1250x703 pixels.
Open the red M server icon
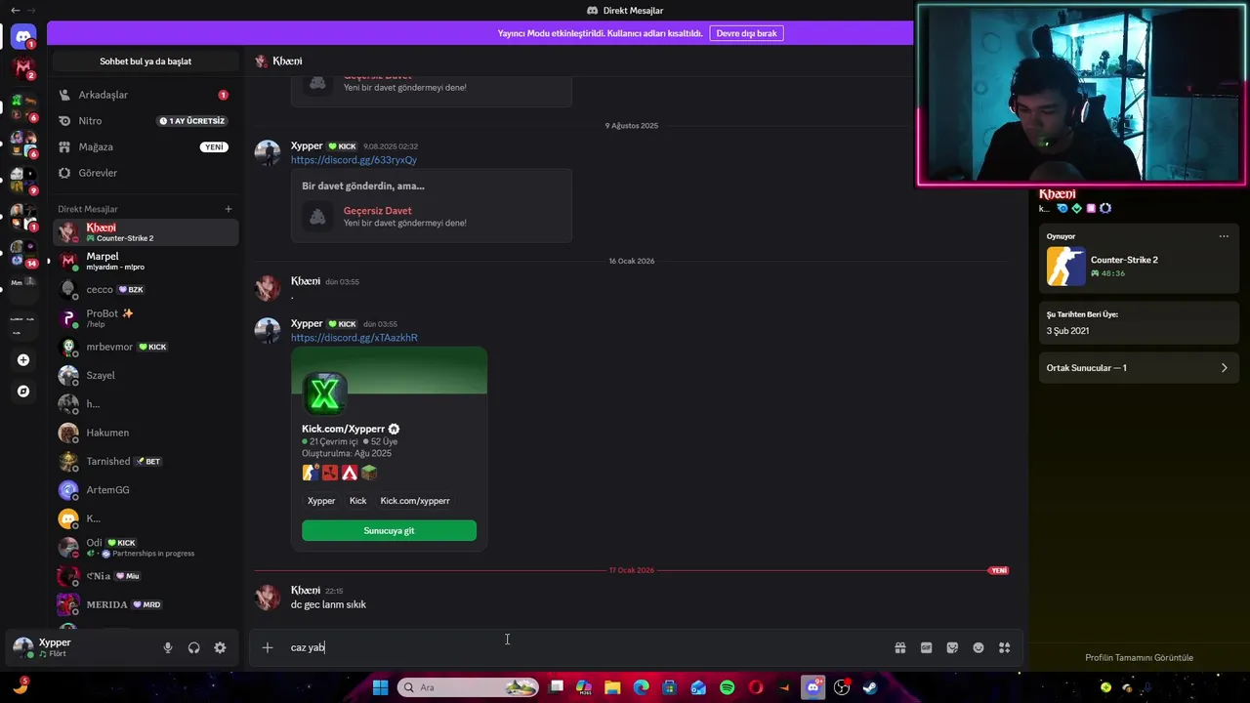pos(23,68)
